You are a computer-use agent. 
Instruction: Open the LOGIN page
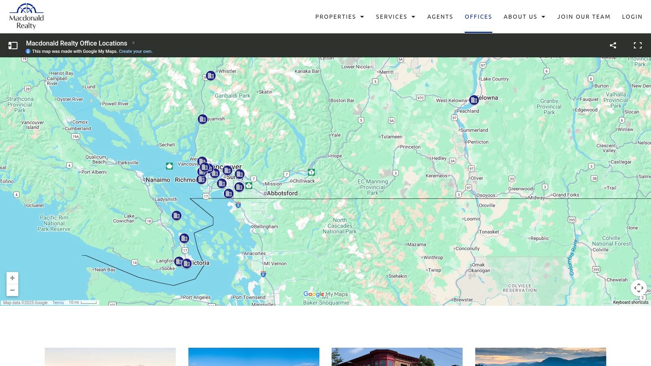pyautogui.click(x=632, y=17)
